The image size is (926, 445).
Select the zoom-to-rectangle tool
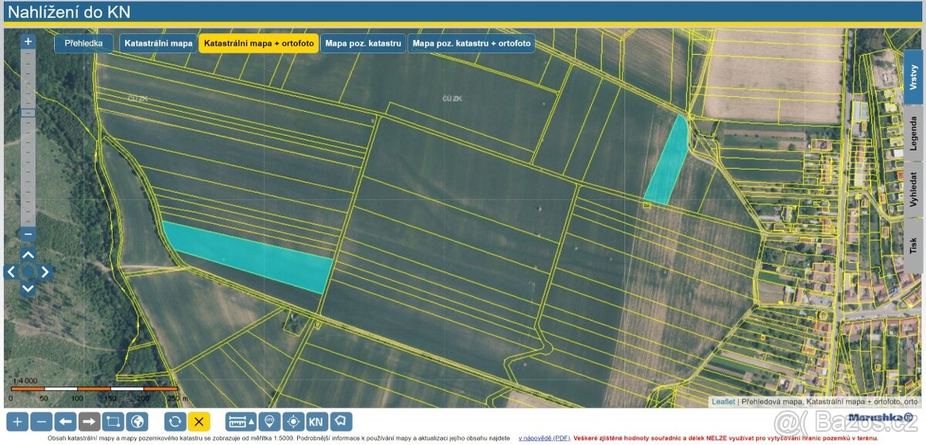pyautogui.click(x=113, y=421)
